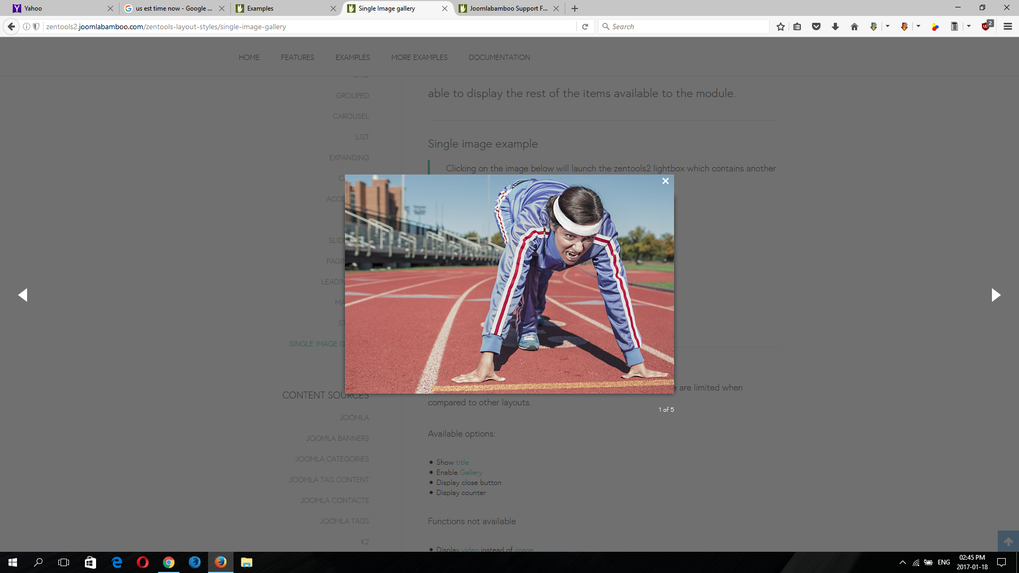The image size is (1019, 573).
Task: Switch to the Google search tab
Action: (x=174, y=8)
